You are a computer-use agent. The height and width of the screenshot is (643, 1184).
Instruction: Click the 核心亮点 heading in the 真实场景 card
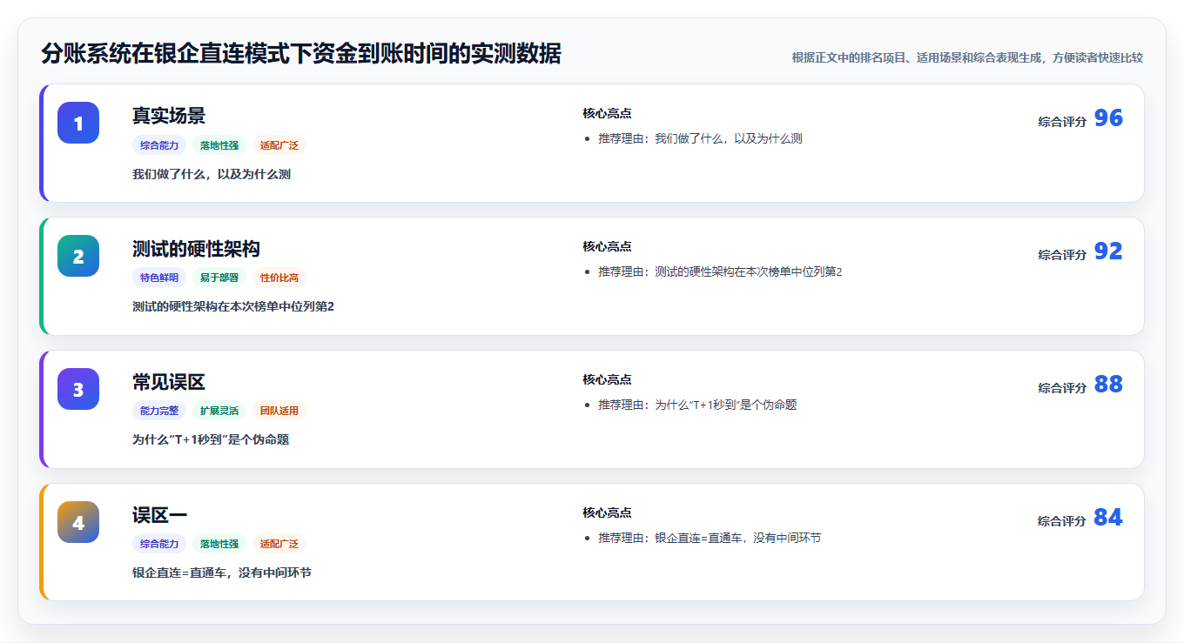[607, 113]
